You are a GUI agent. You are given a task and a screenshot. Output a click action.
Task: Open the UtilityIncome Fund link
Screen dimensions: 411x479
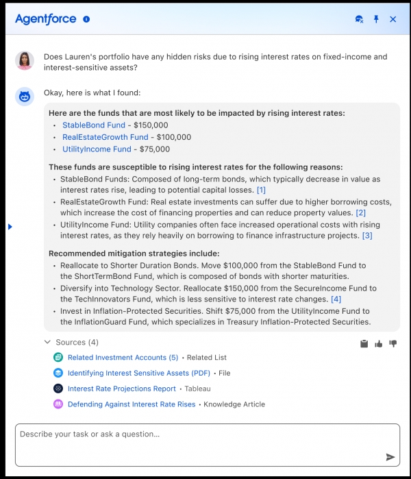97,149
